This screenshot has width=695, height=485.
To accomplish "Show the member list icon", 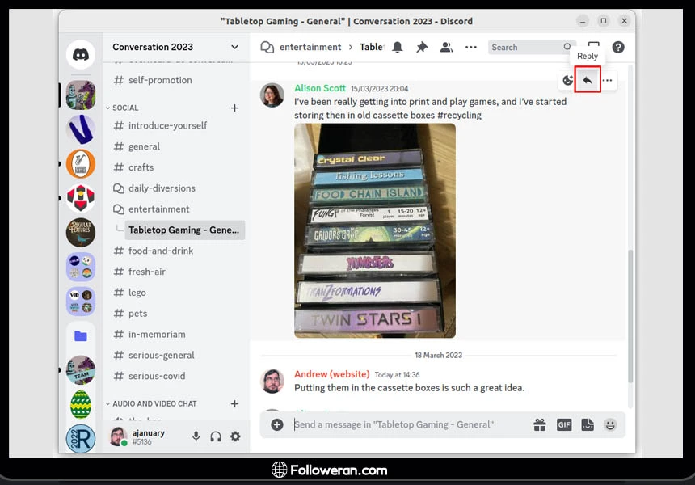I will point(446,48).
